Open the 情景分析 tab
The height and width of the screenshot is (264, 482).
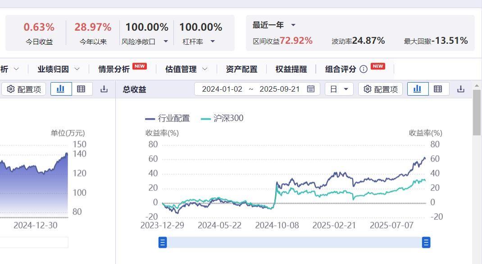[x=114, y=69]
